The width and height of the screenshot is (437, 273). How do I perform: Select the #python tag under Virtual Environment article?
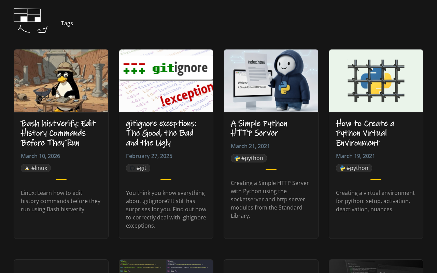354,168
